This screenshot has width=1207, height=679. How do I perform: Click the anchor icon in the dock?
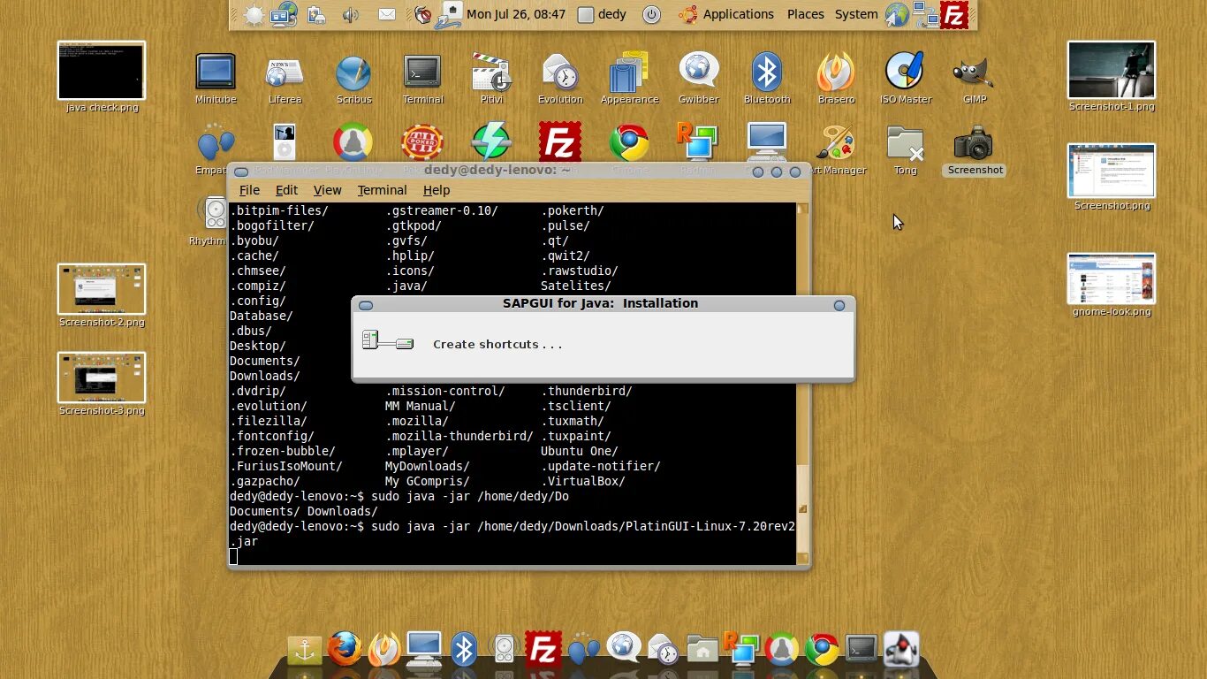point(305,651)
